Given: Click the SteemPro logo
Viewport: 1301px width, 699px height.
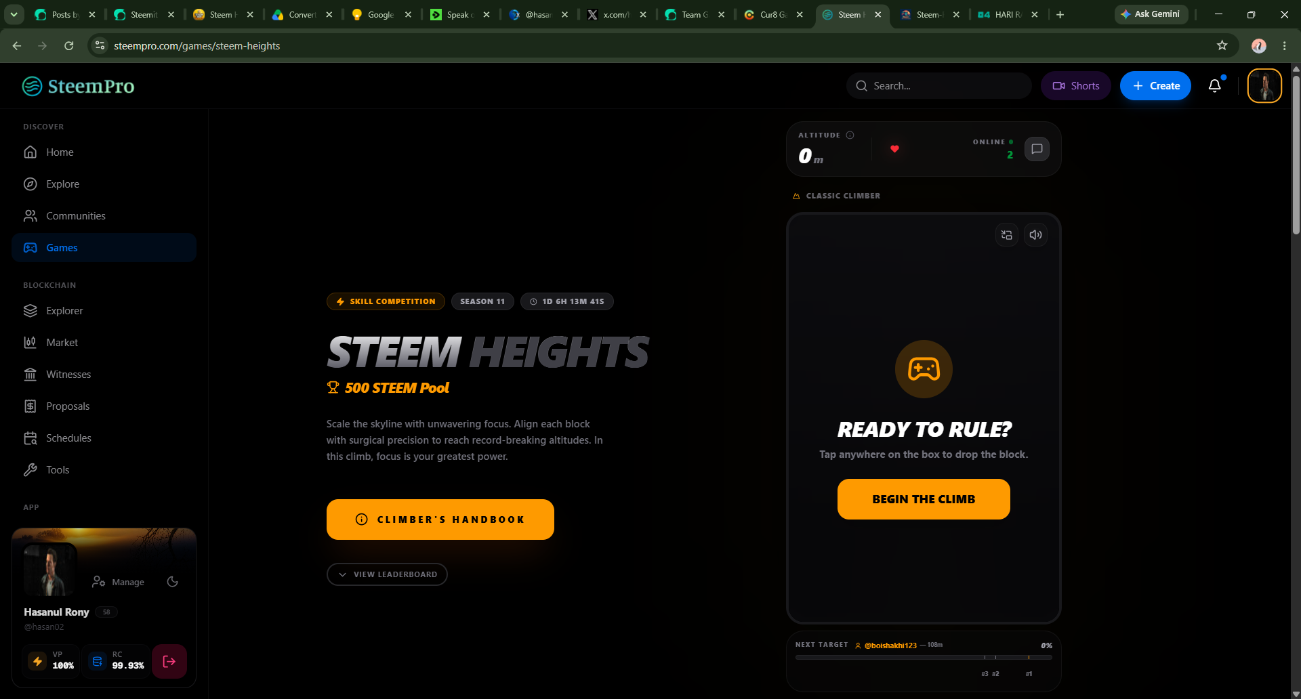Looking at the screenshot, I should tap(78, 86).
